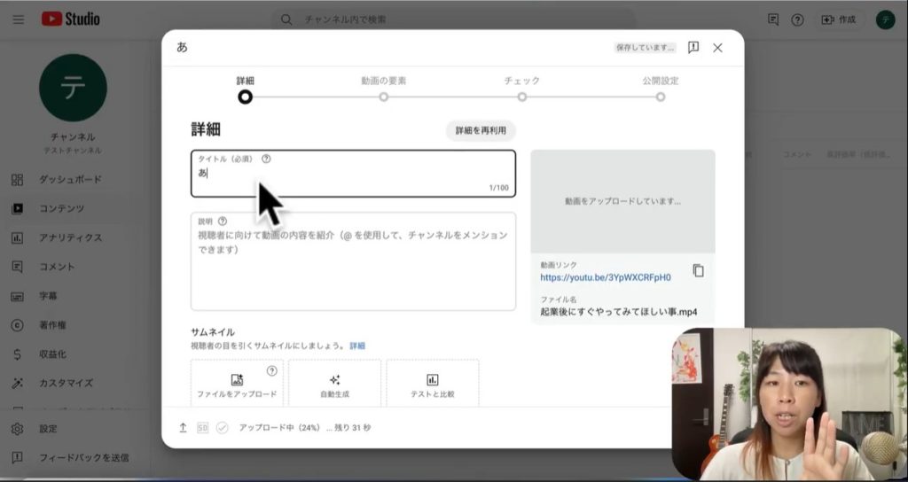Open description field help tooltip icon
The height and width of the screenshot is (482, 908).
click(223, 222)
